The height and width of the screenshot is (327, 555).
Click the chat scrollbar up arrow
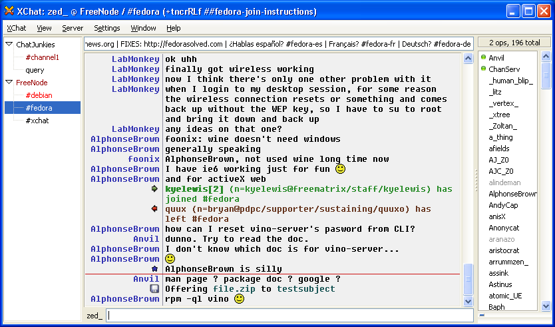468,59
